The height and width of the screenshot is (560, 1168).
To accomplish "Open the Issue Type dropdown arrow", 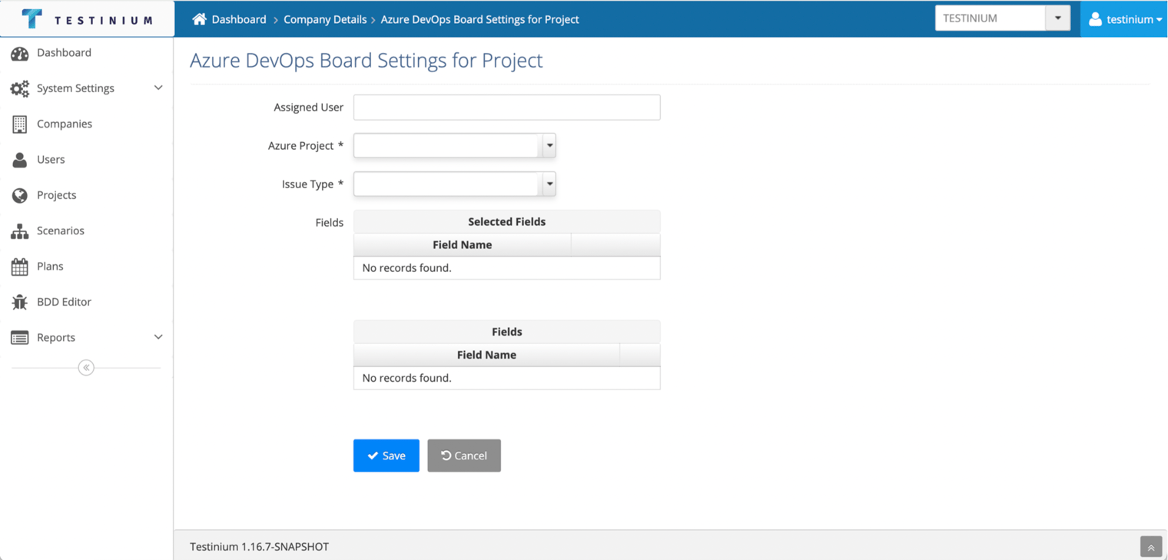I will click(549, 184).
